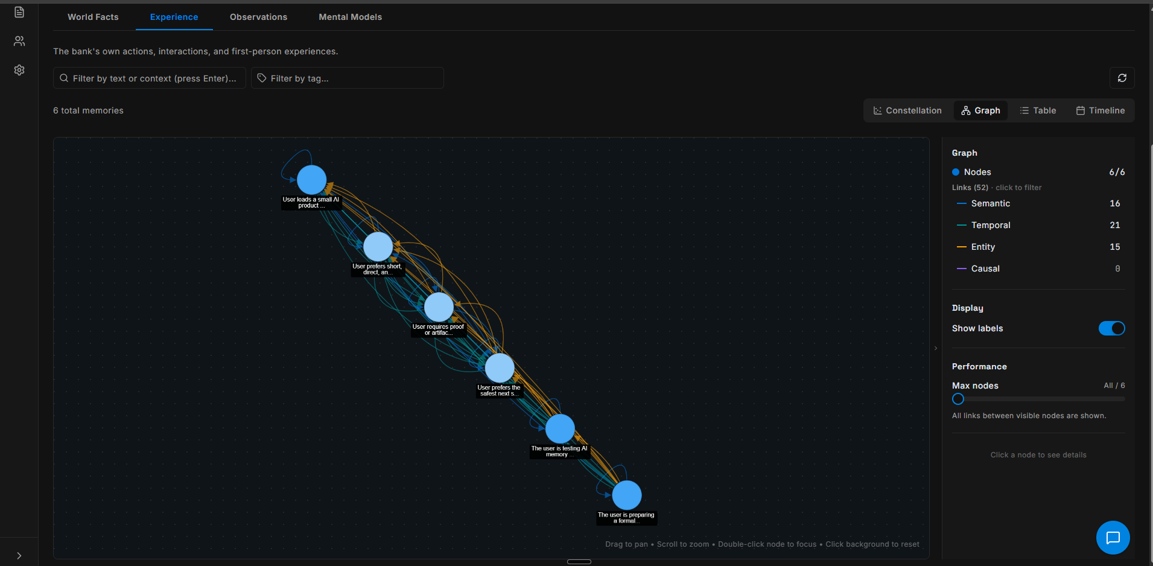Switch to Timeline view

click(1101, 110)
